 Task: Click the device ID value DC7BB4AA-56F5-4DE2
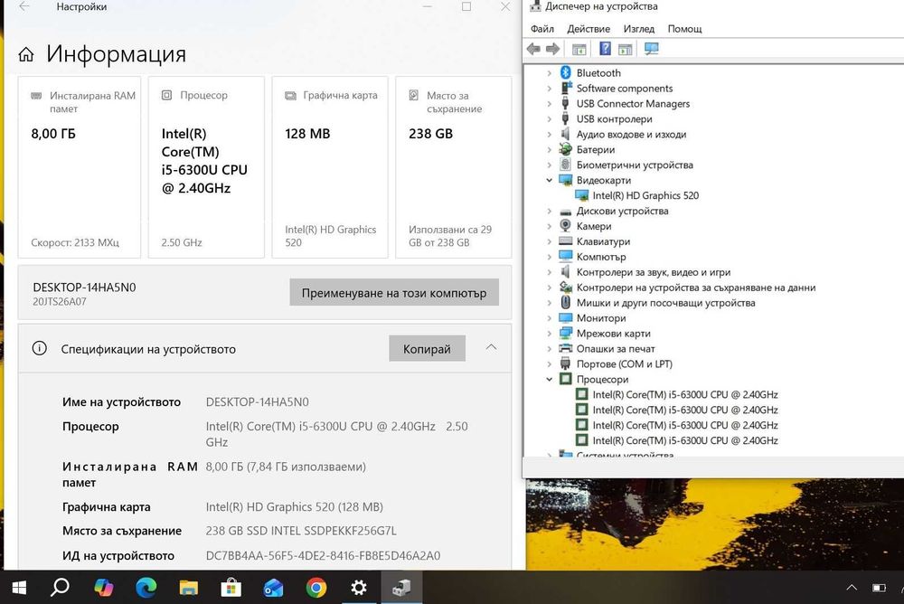coord(323,555)
